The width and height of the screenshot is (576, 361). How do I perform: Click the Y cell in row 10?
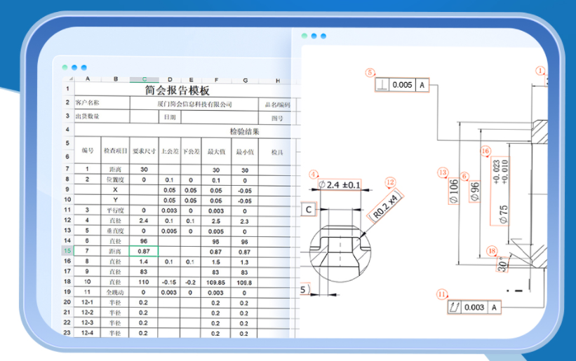(115, 200)
